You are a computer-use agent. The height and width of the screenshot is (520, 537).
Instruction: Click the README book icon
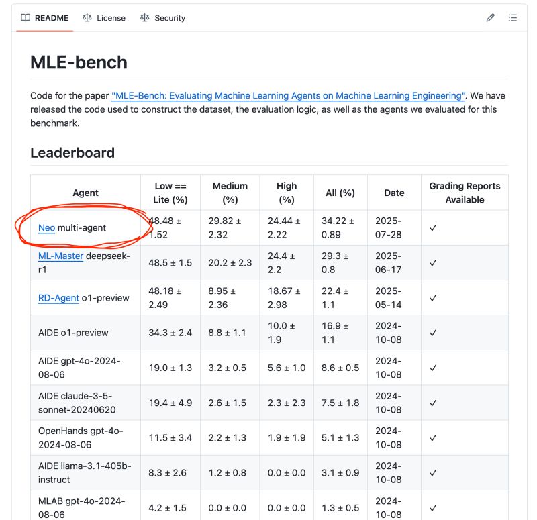pos(26,18)
